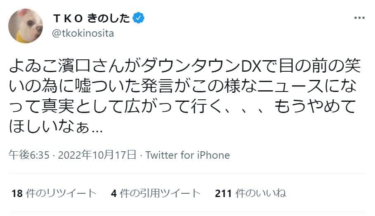Go to the @tkokinosita handle
The width and height of the screenshot is (375, 216).
(83, 33)
